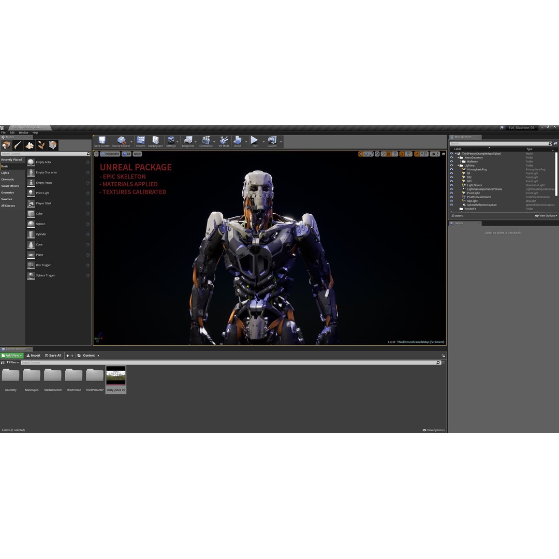Click the Build toolbar icon

pyautogui.click(x=238, y=141)
